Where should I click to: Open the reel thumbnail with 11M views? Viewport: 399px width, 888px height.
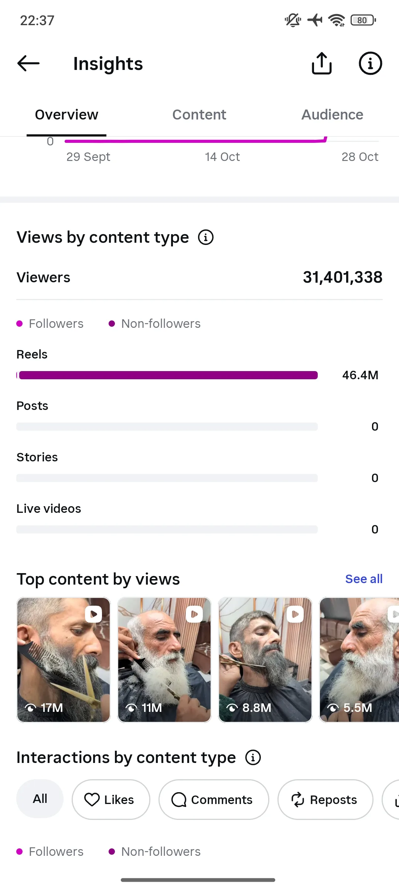pyautogui.click(x=164, y=660)
